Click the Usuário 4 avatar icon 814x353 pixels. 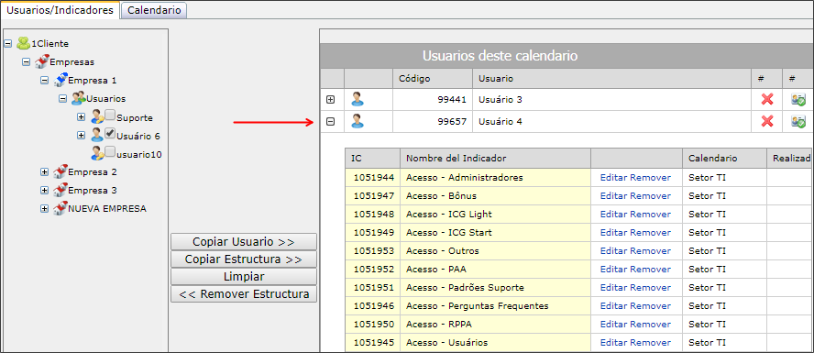(x=357, y=121)
